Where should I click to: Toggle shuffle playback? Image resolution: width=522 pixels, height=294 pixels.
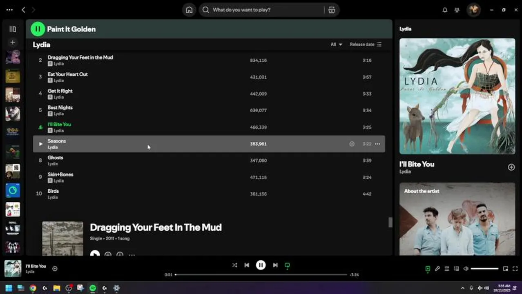point(234,265)
